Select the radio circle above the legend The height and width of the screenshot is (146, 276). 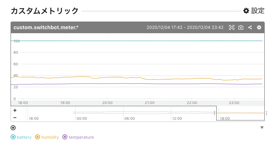pyautogui.click(x=13, y=128)
